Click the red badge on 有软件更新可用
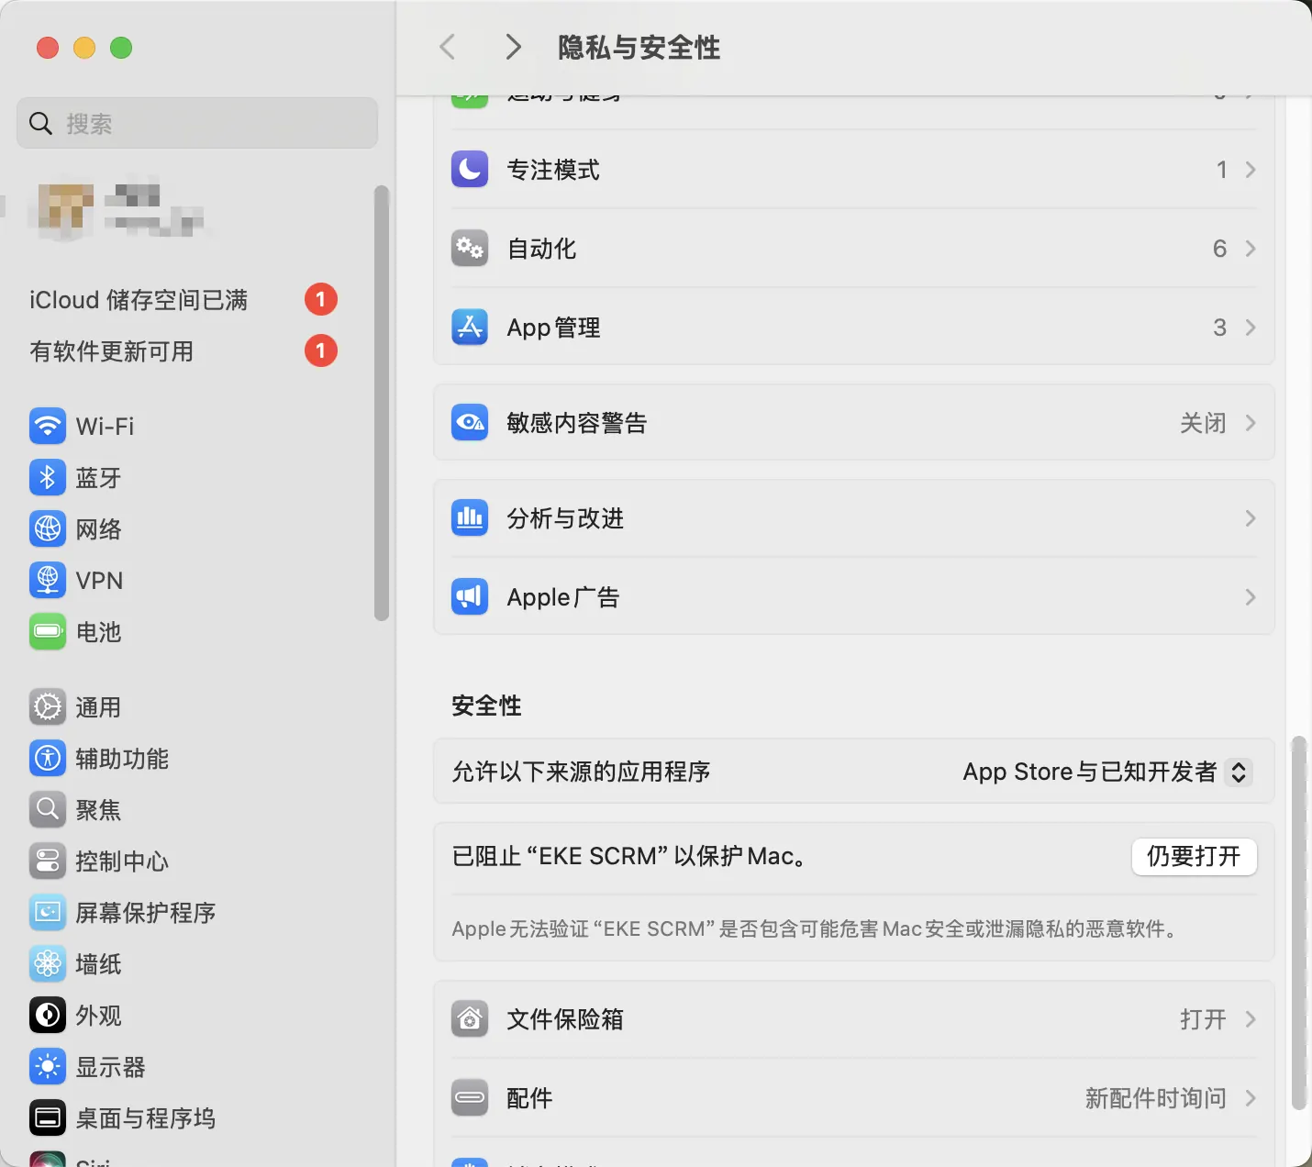 pos(321,350)
